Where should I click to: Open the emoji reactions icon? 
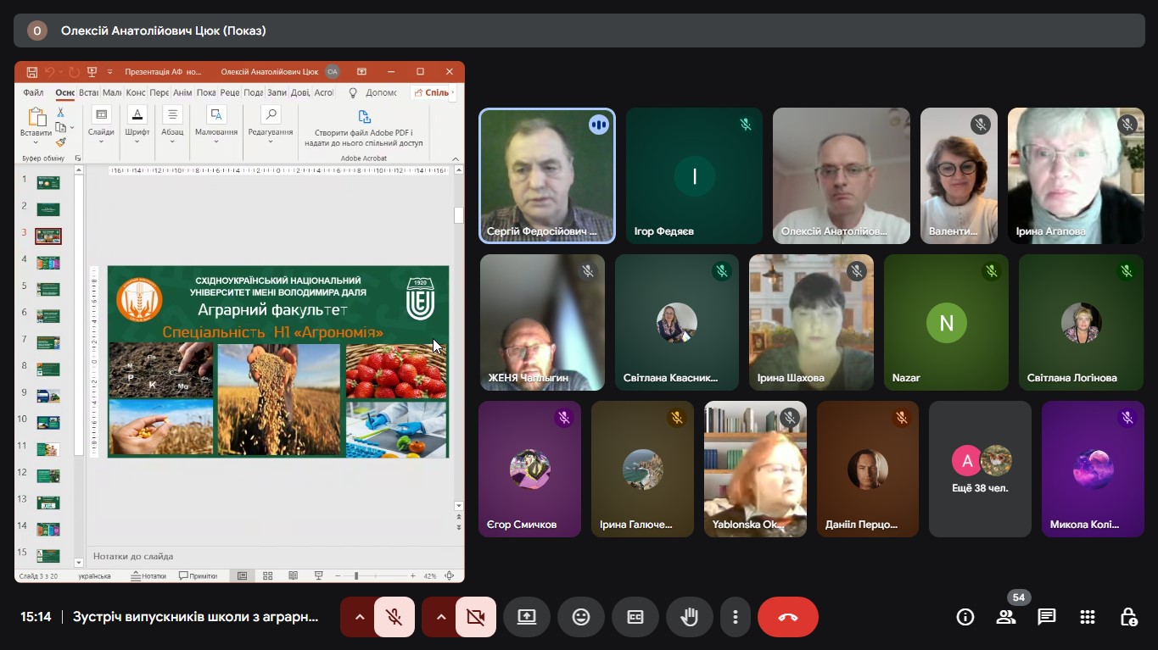coord(581,617)
